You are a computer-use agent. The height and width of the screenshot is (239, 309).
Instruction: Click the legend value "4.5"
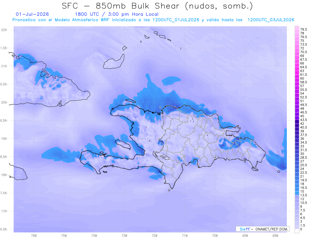tap(302, 218)
